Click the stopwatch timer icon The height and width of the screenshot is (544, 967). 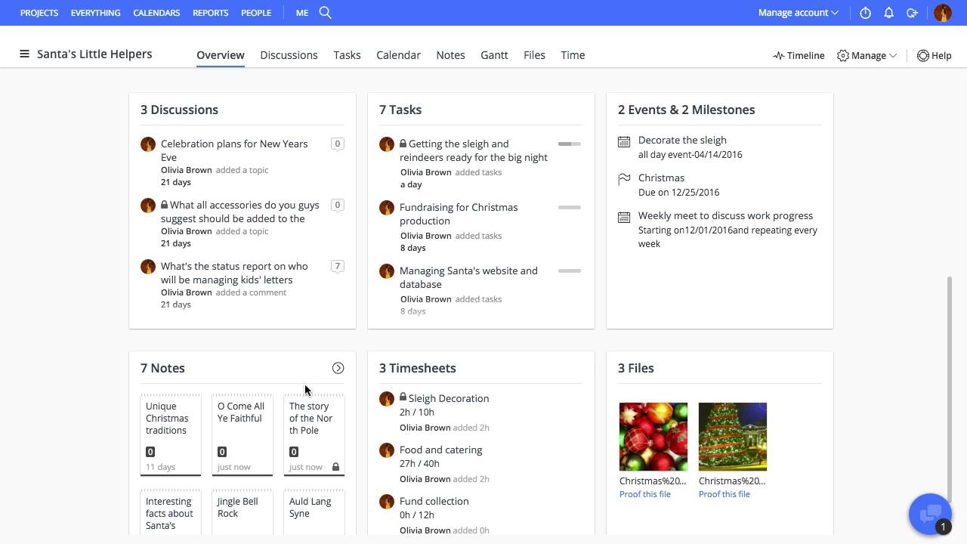click(x=866, y=13)
